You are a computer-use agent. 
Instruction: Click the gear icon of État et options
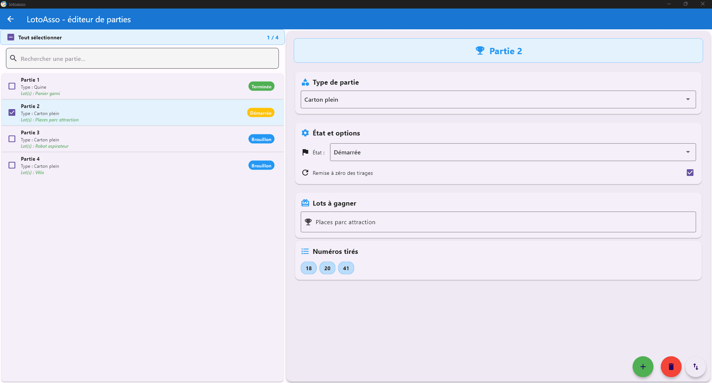click(305, 133)
